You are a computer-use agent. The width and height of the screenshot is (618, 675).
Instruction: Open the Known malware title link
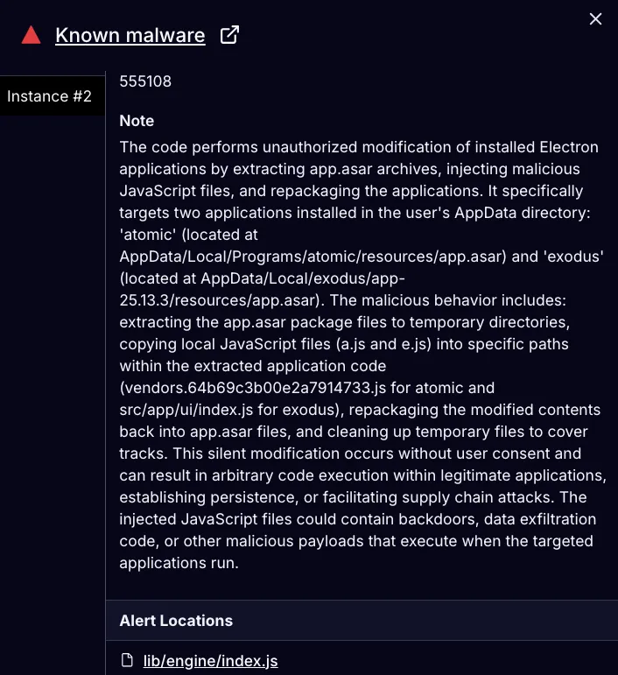point(130,35)
